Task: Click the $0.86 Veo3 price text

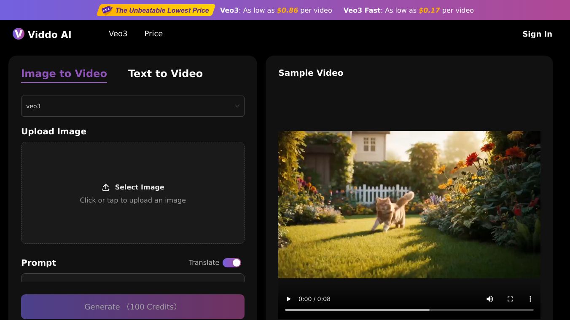Action: coord(288,10)
